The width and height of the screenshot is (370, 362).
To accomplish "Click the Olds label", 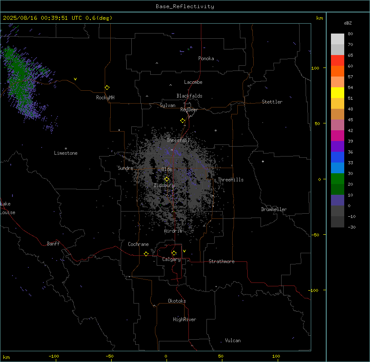I will [167, 169].
